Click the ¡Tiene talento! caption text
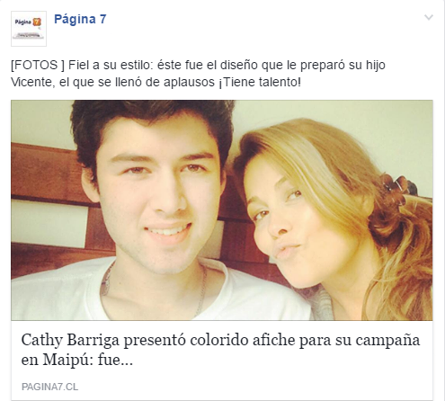The width and height of the screenshot is (445, 401). (260, 82)
